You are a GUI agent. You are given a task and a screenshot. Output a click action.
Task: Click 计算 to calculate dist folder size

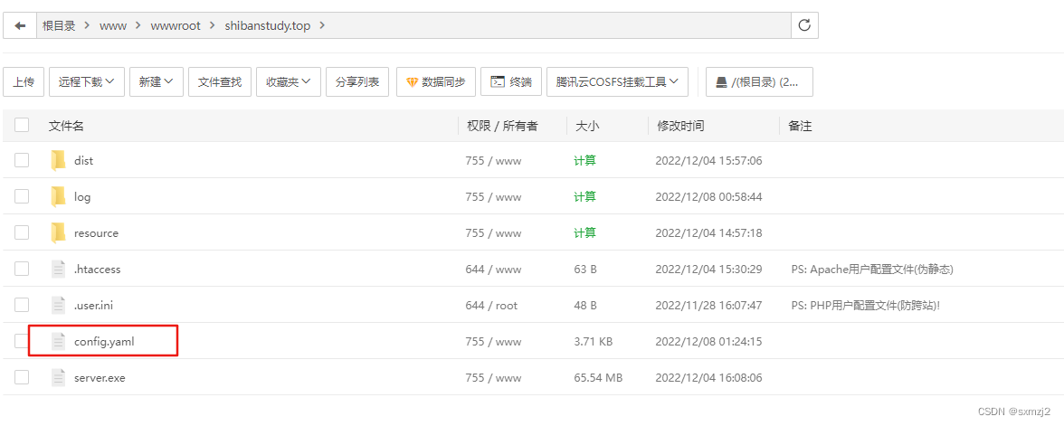coord(584,161)
